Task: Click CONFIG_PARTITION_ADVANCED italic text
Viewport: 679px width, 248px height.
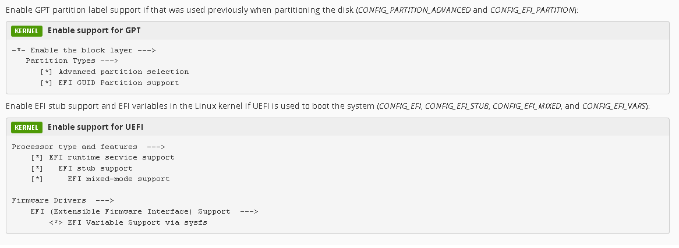Action: 415,10
